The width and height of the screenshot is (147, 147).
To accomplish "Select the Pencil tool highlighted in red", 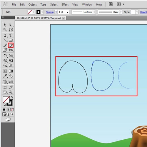I will tap(11, 45).
